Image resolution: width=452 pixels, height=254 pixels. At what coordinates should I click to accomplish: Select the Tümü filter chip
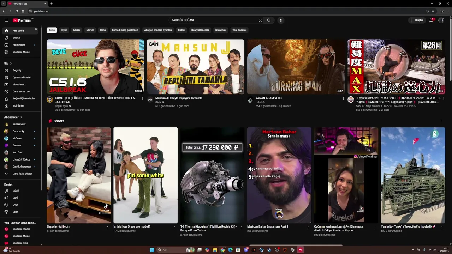[x=52, y=30]
